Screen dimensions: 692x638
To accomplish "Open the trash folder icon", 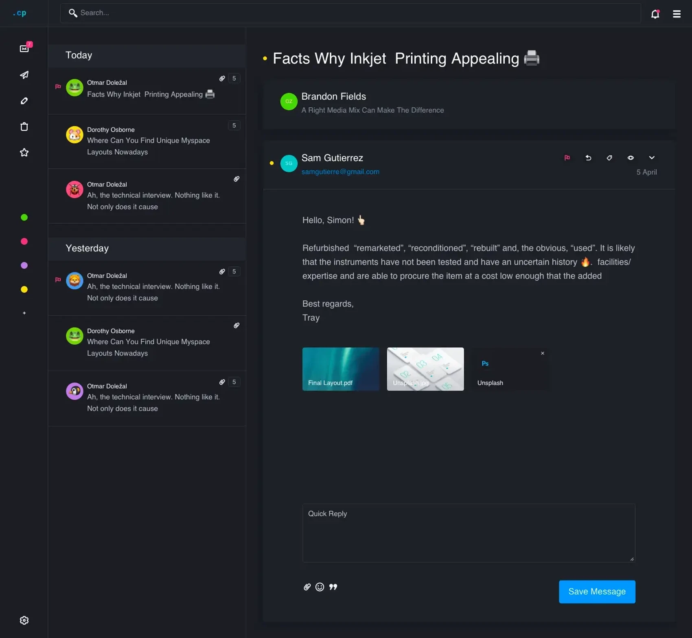I will pyautogui.click(x=24, y=127).
